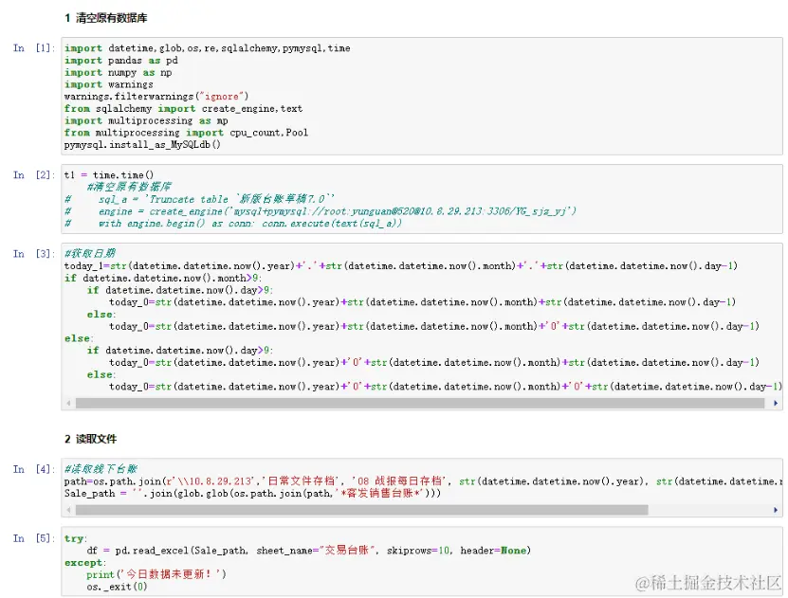788x598 pixels.
Task: Select the In [3] cell prompt
Action: 33,254
